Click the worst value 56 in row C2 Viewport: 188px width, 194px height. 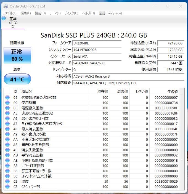126,182
